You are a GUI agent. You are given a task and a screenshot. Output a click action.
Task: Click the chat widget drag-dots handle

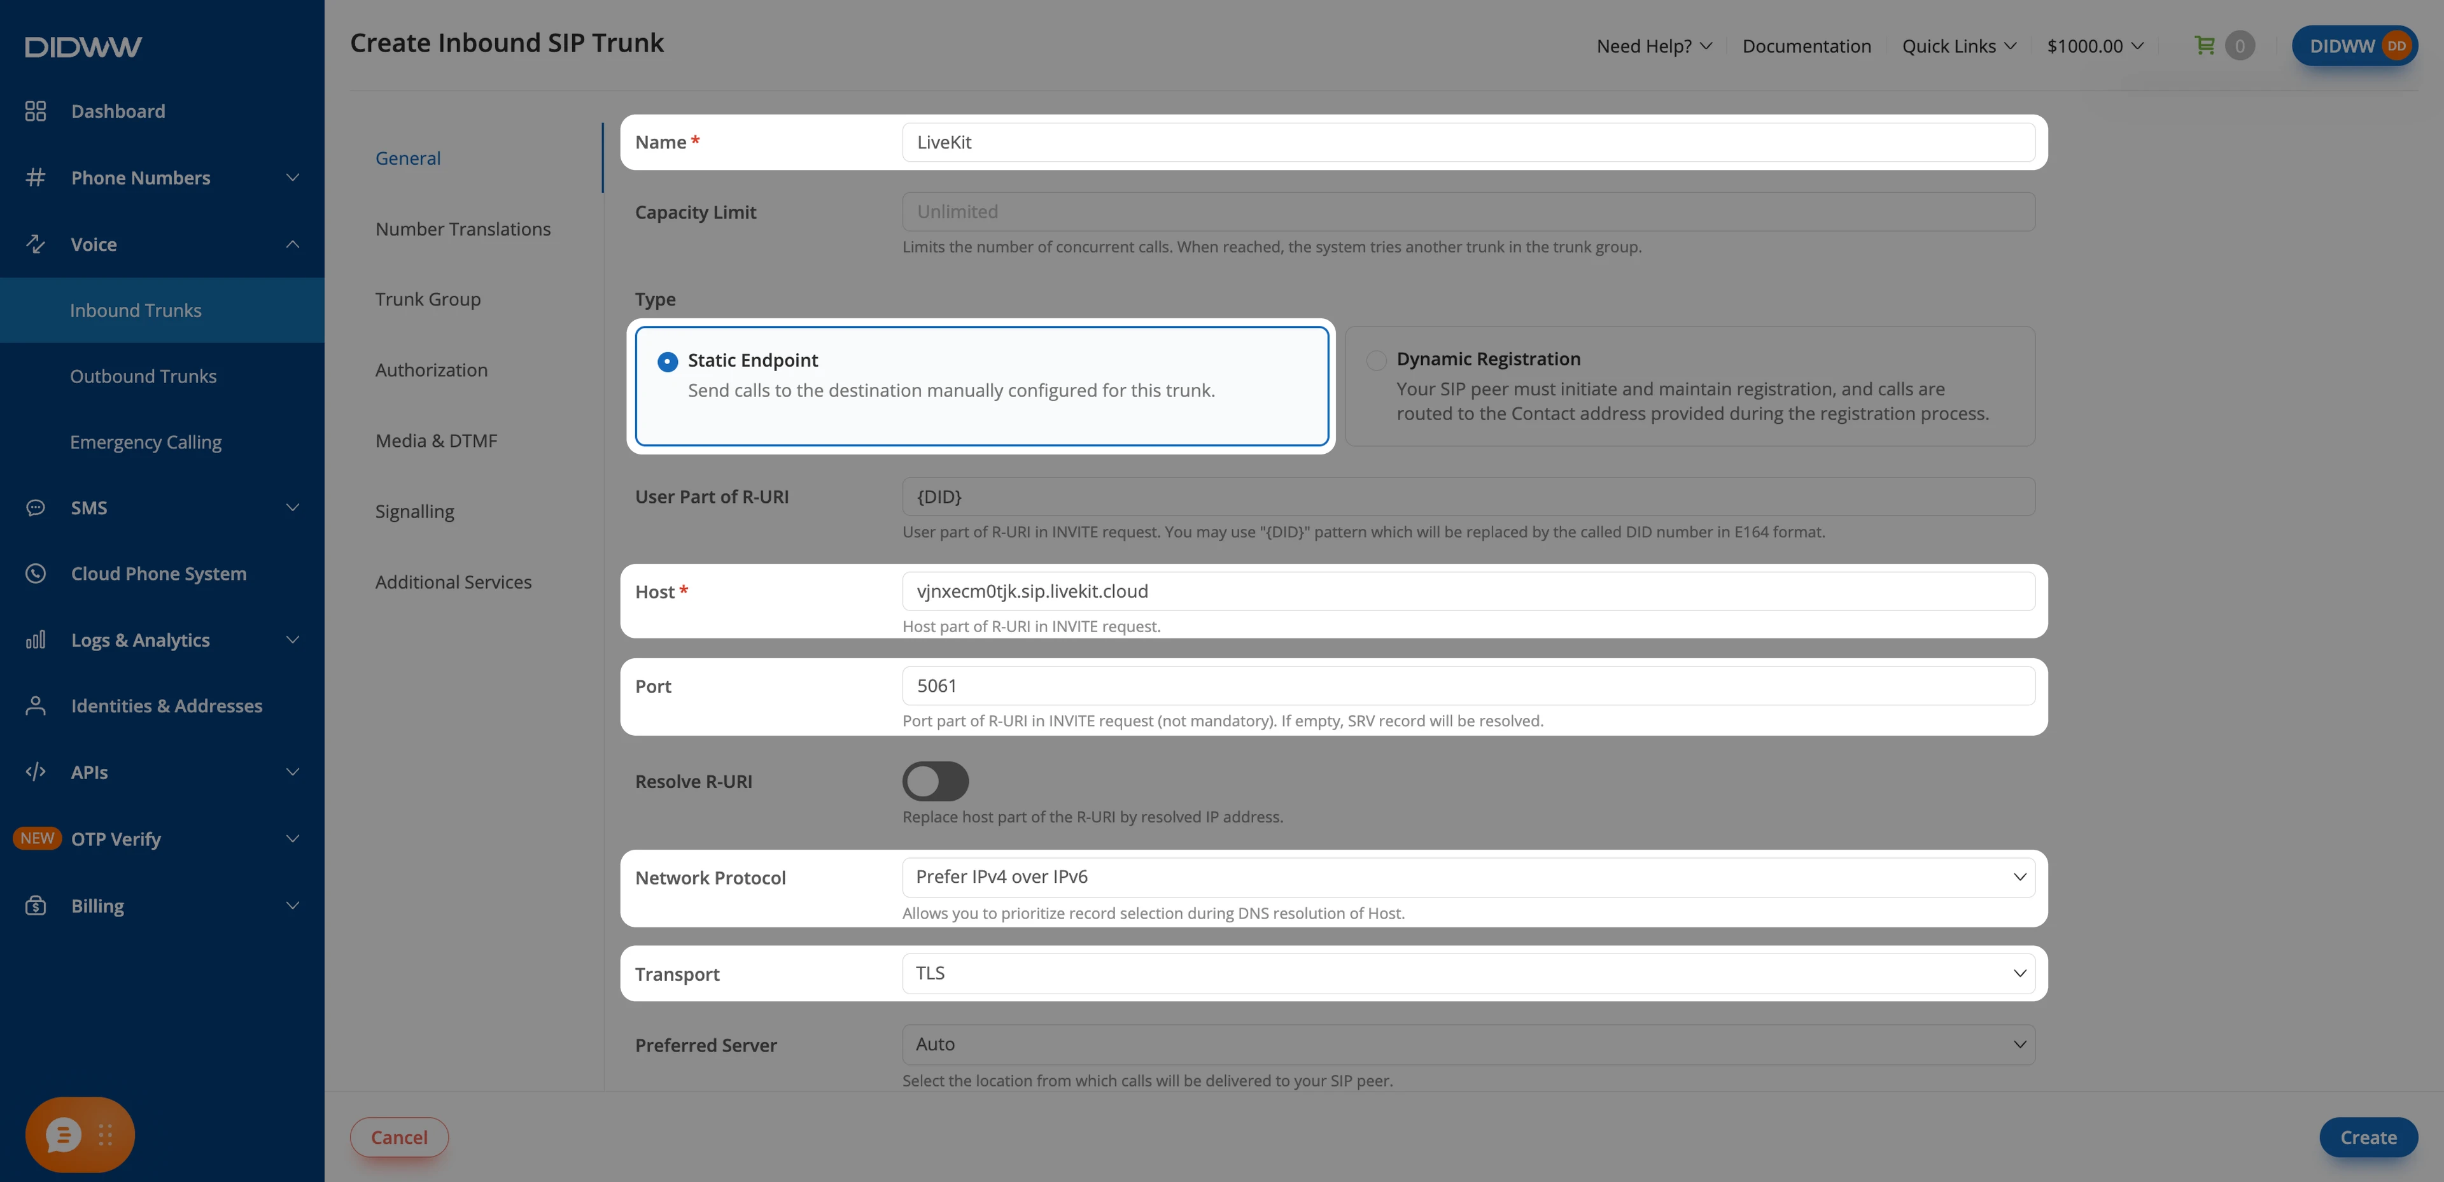[105, 1134]
